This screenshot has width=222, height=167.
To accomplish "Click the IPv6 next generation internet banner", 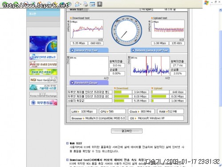I will pyautogui.click(x=43, y=65).
